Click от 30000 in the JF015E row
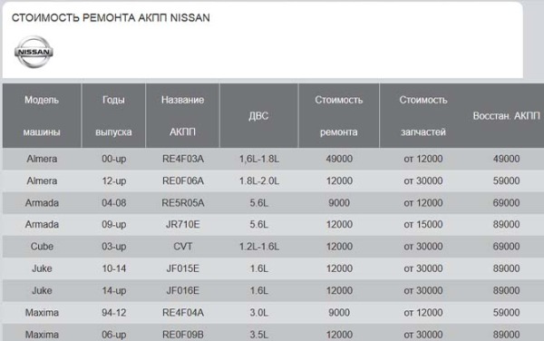Image resolution: width=544 pixels, height=341 pixels. pyautogui.click(x=423, y=268)
